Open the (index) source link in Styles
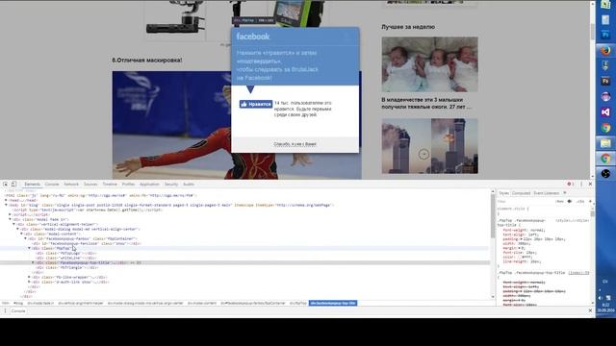The width and height of the screenshot is (616, 346). [x=578, y=273]
